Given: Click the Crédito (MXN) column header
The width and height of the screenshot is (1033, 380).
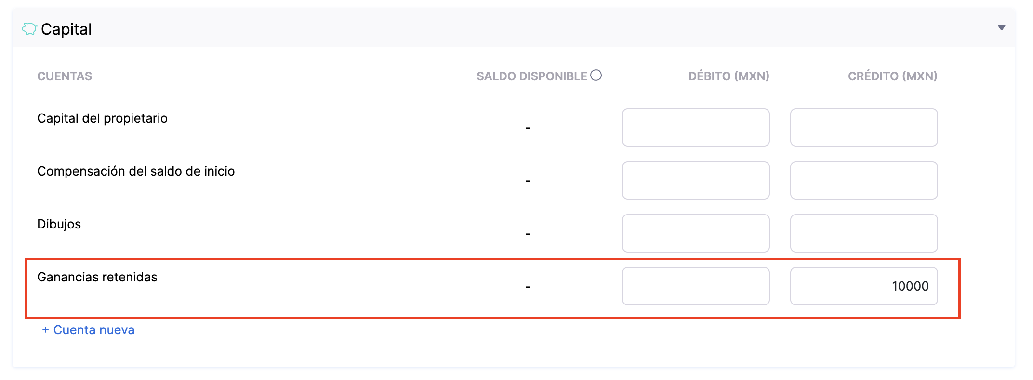Looking at the screenshot, I should coord(892,76).
